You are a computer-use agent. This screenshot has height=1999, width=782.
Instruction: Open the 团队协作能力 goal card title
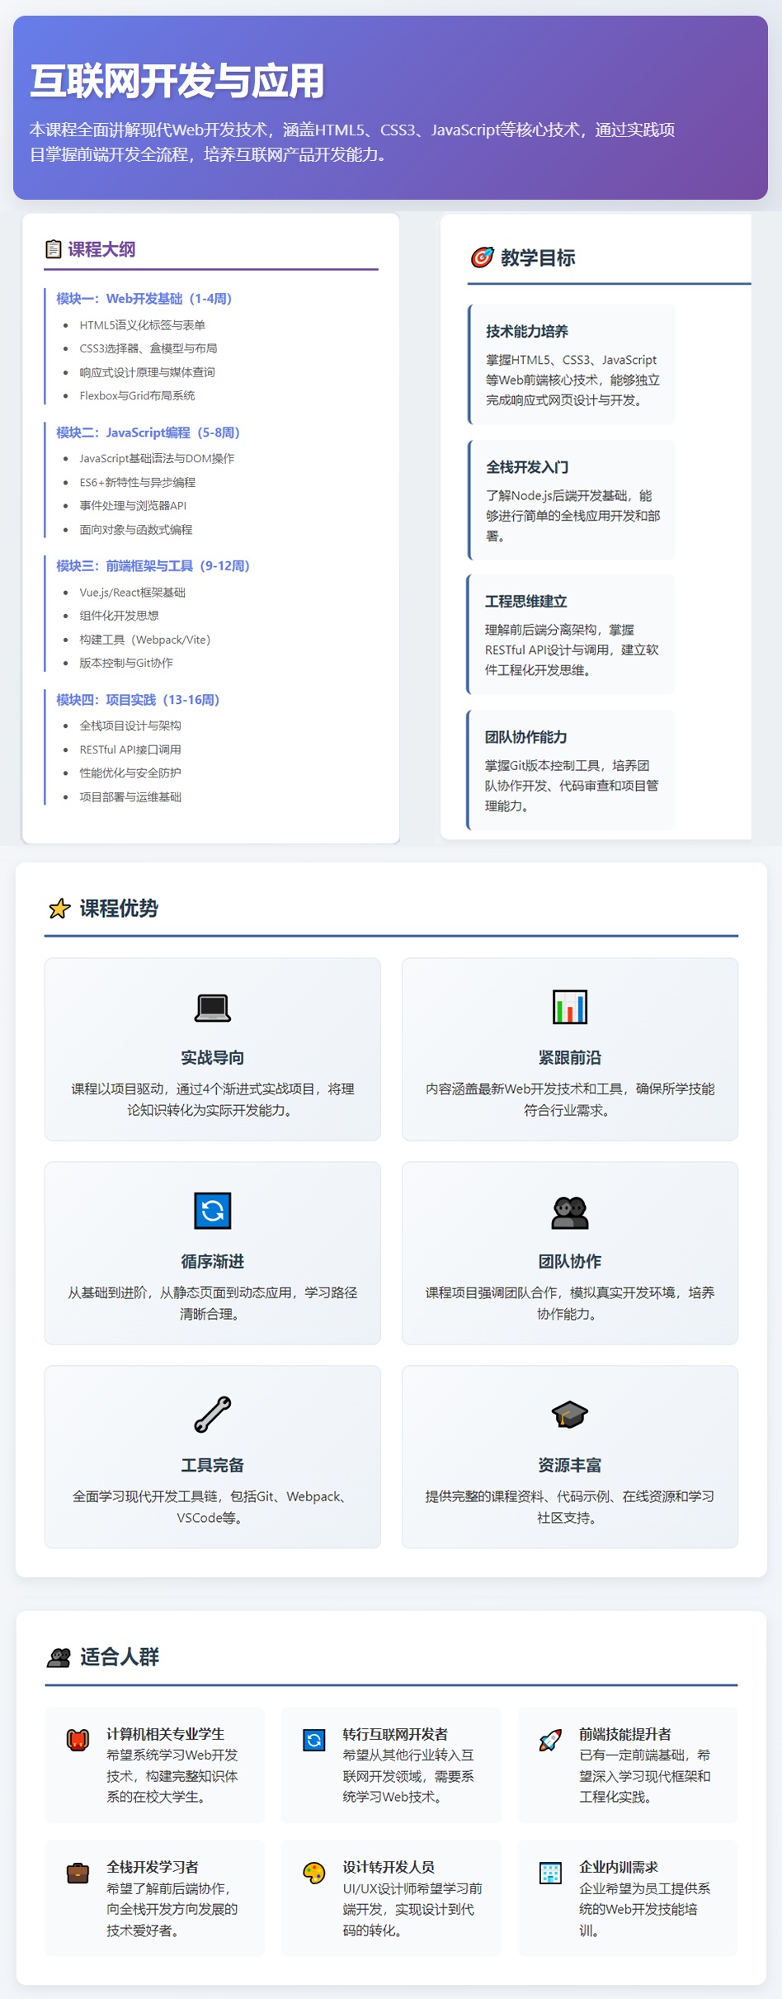(525, 737)
